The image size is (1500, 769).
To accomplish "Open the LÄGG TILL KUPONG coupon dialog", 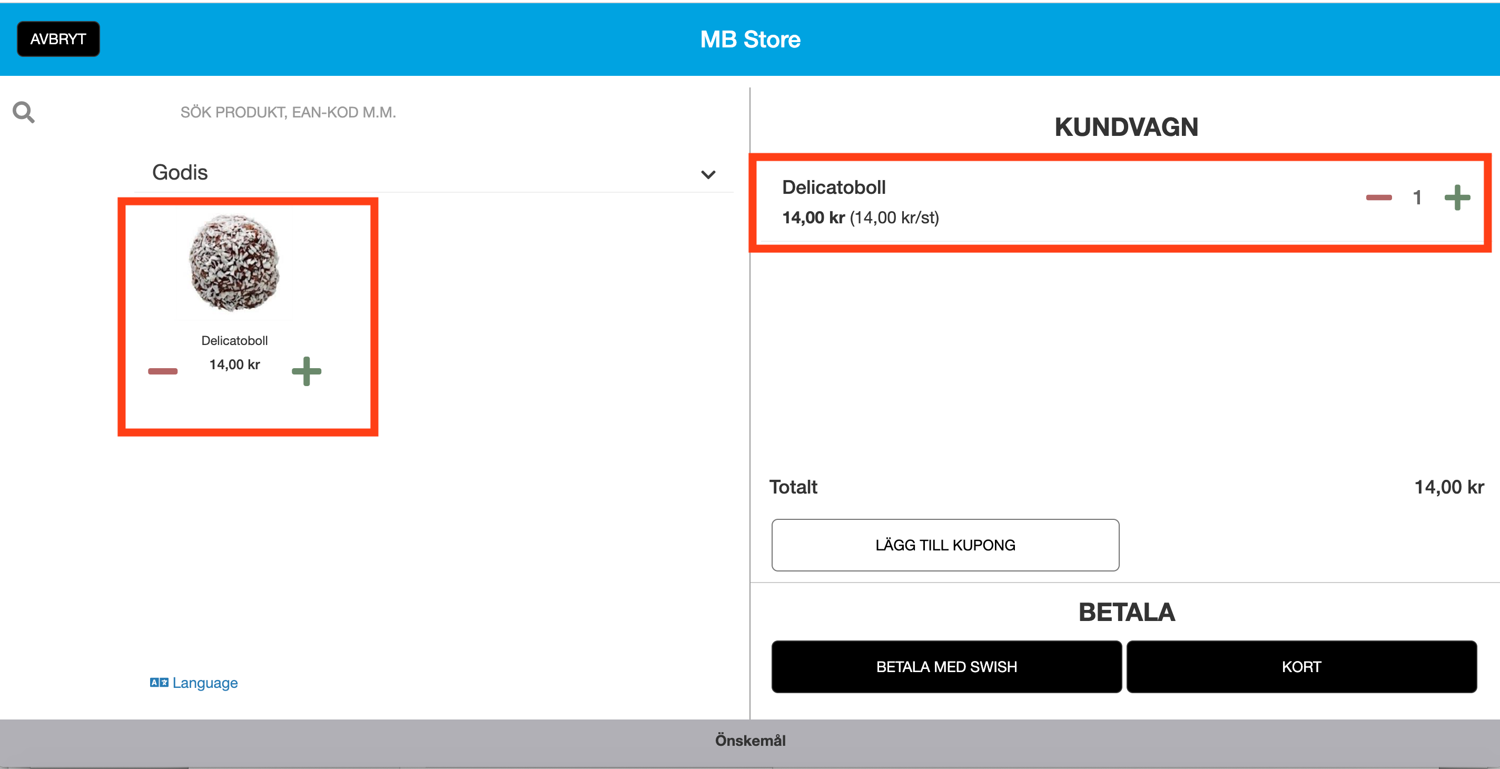I will [945, 545].
